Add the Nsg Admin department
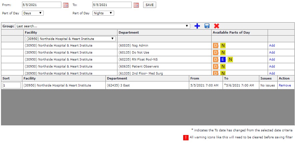295x143 pixels. point(272,46)
